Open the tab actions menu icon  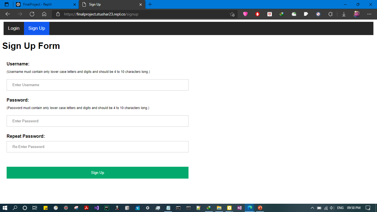[x=7, y=4]
